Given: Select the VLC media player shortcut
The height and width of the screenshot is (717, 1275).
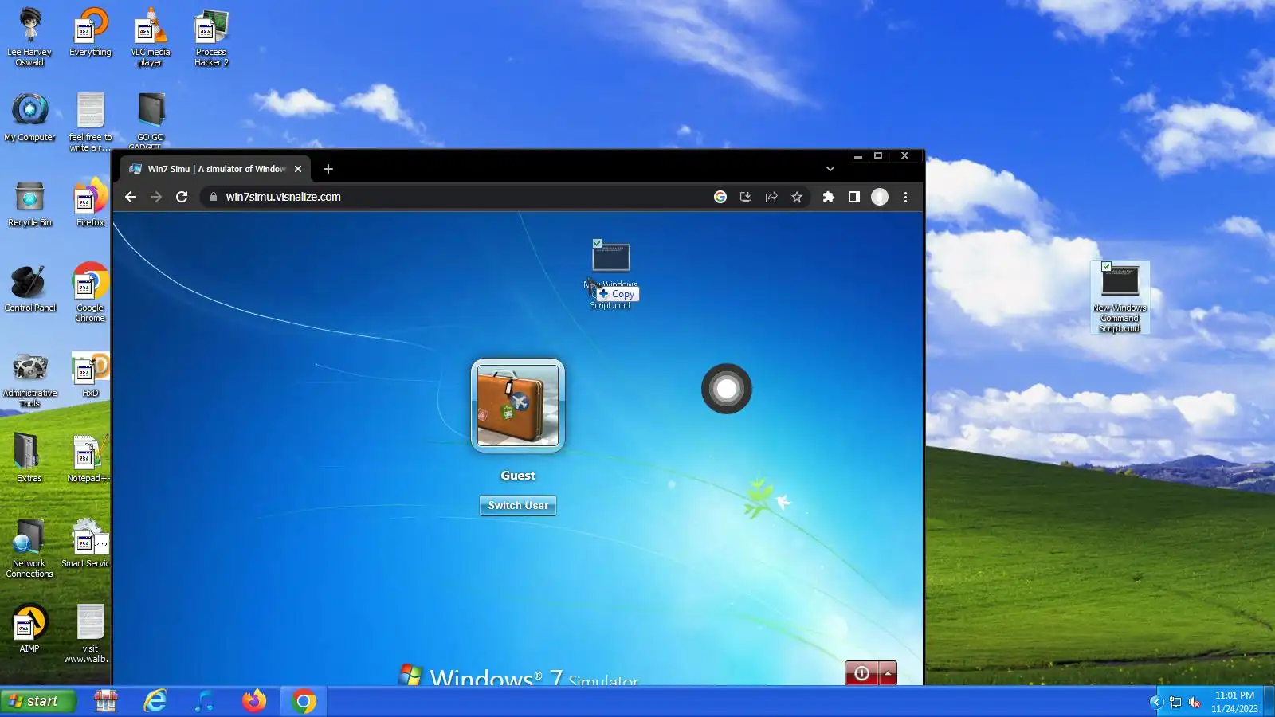Looking at the screenshot, I should (150, 37).
